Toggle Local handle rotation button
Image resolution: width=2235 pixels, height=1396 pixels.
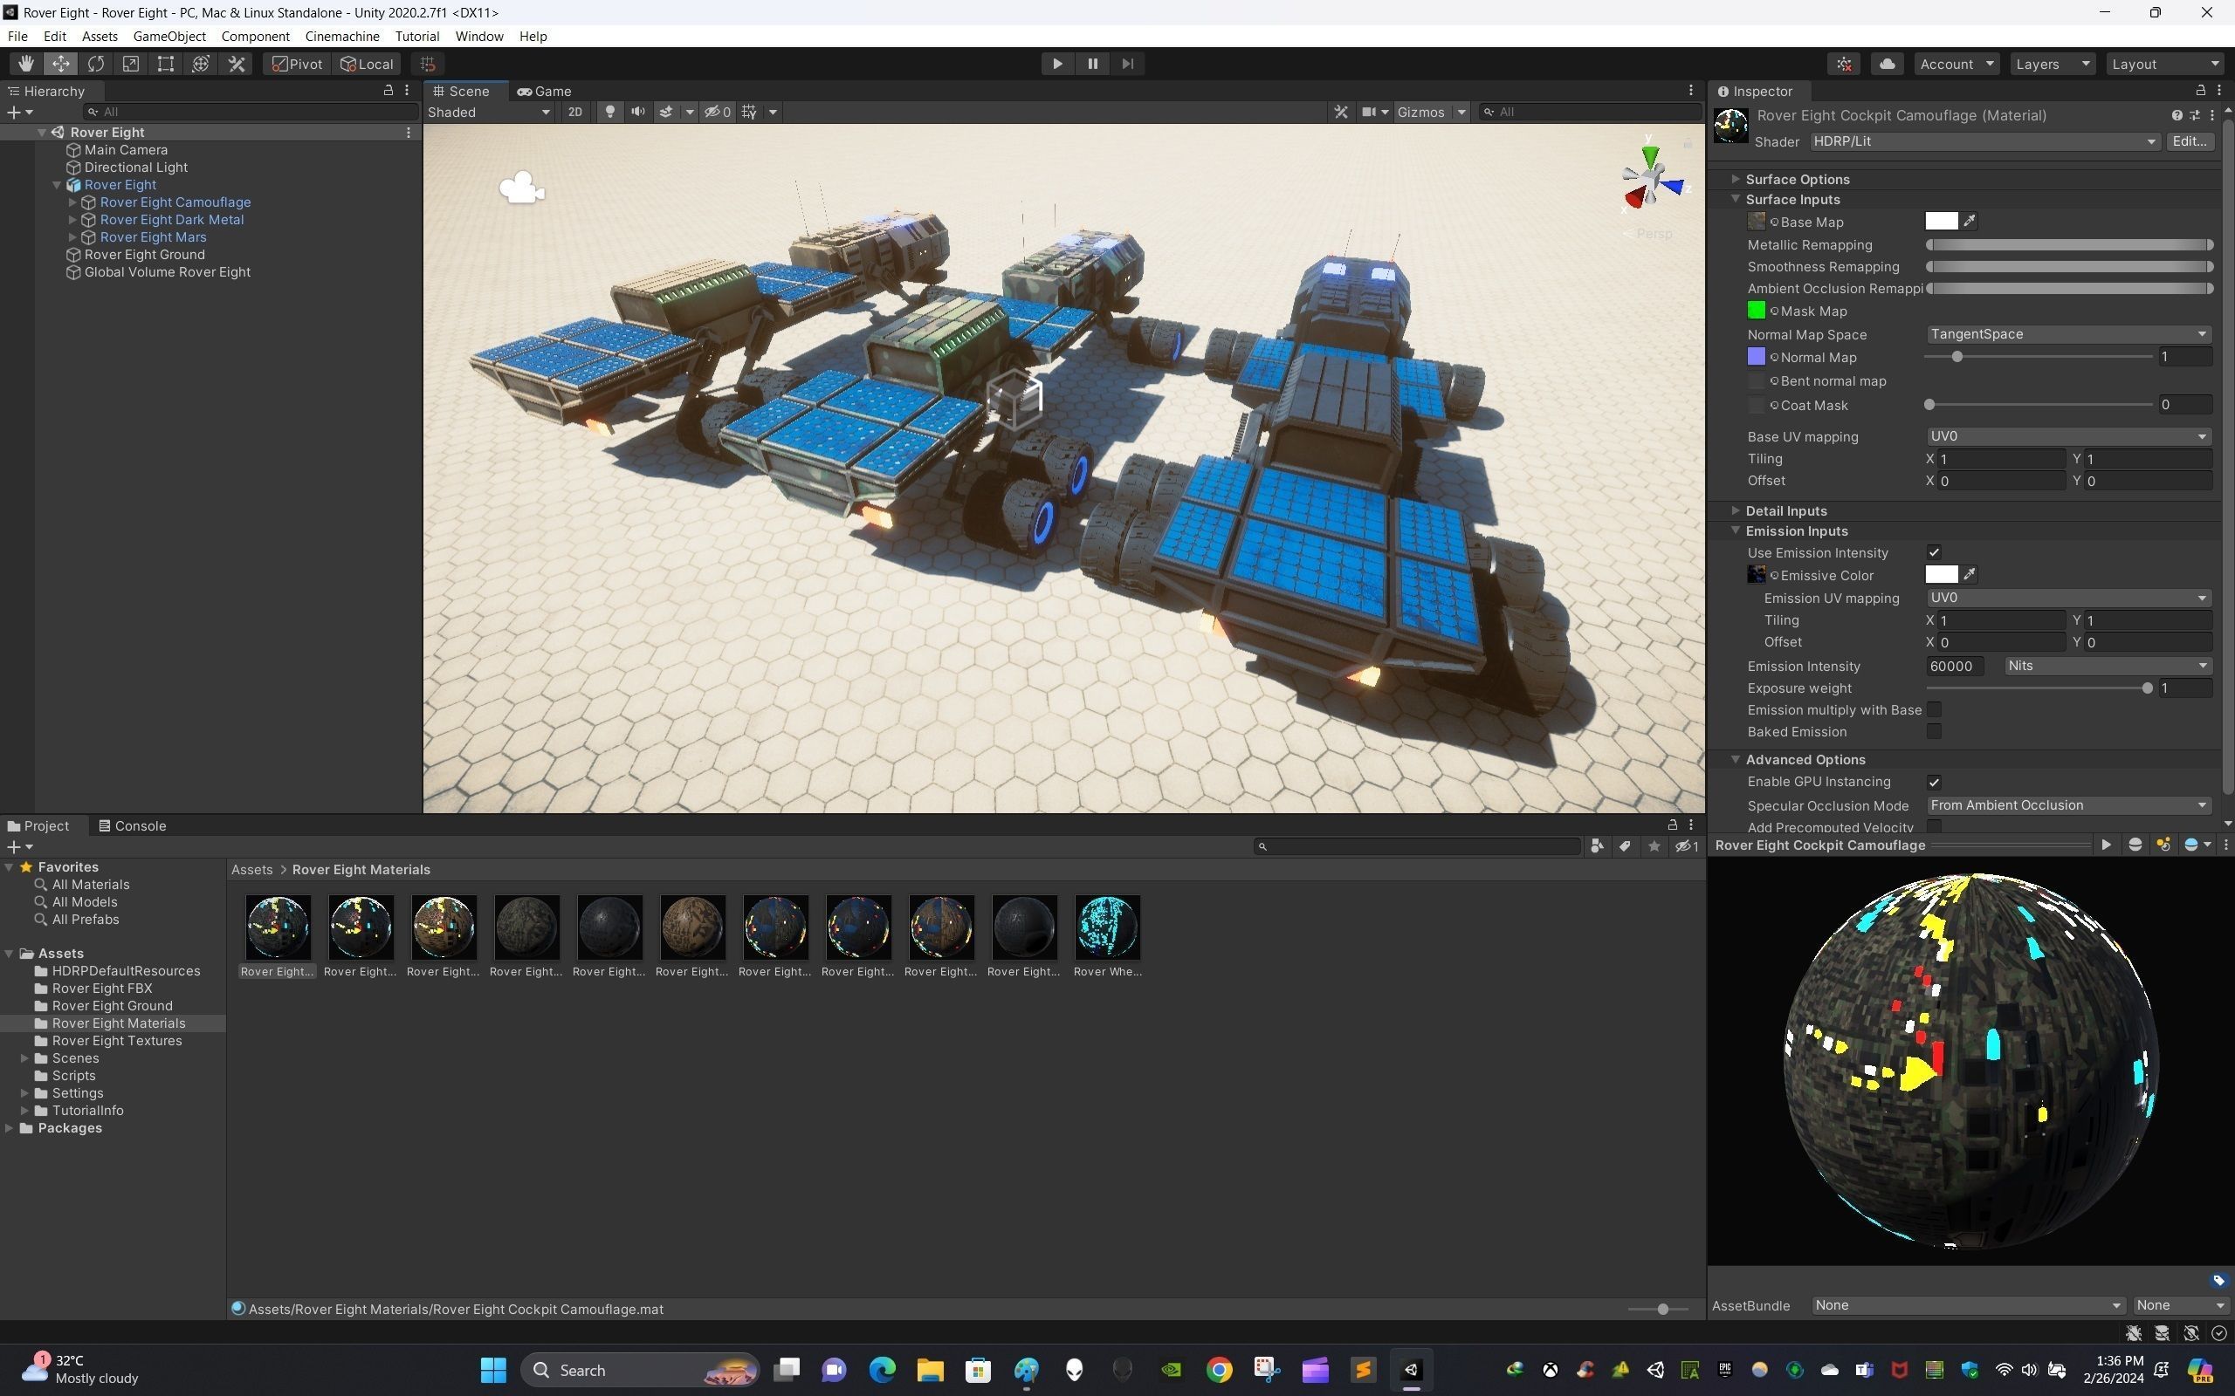(x=368, y=64)
